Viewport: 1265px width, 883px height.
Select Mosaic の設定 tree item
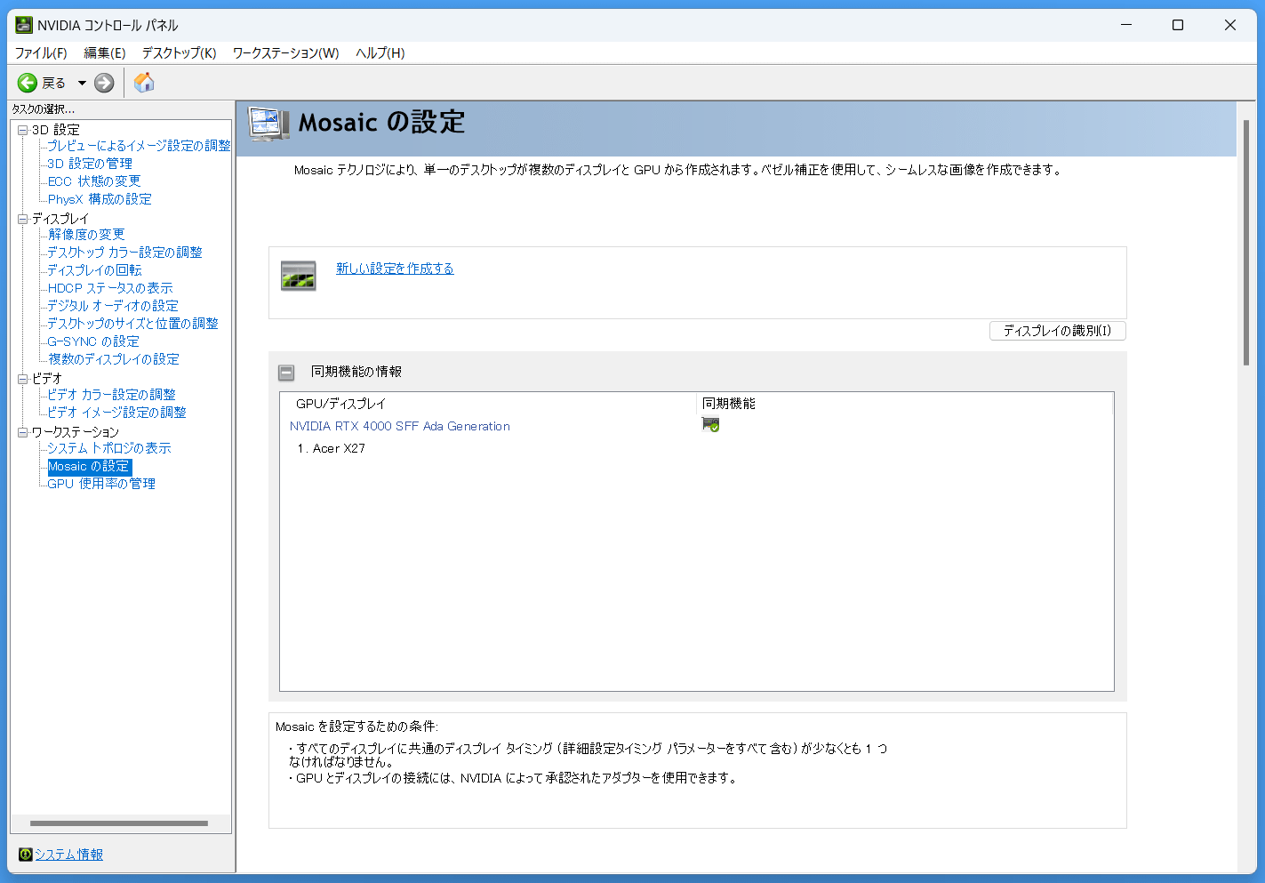coord(89,466)
